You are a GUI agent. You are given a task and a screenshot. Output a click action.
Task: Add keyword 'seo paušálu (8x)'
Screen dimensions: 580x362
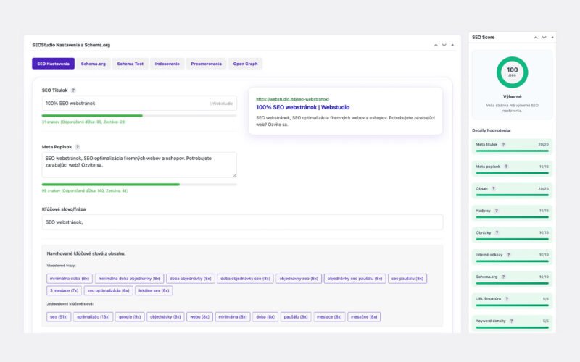(x=407, y=279)
